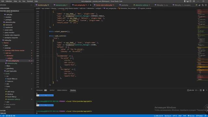The width and height of the screenshot is (208, 117).
Task: Click split terminal icon
Action: (x=201, y=90)
